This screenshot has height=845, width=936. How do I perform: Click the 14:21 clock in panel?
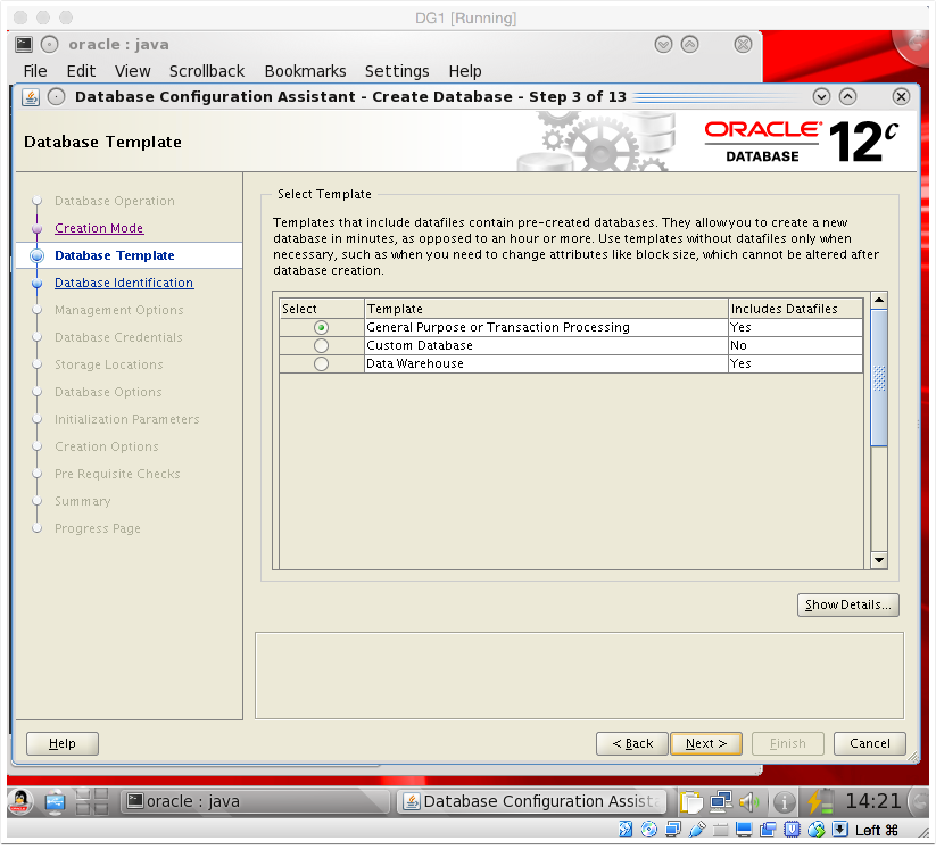pos(873,801)
